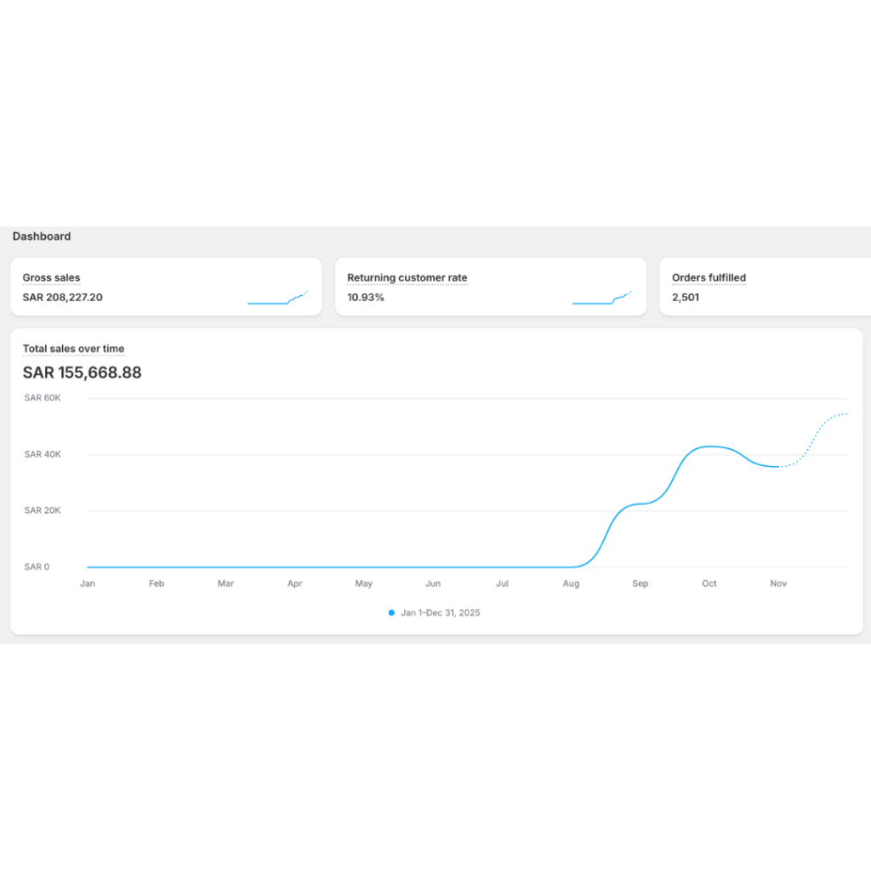The width and height of the screenshot is (871, 871).
Task: Click the Returning customer rate sparkline
Action: [x=602, y=298]
